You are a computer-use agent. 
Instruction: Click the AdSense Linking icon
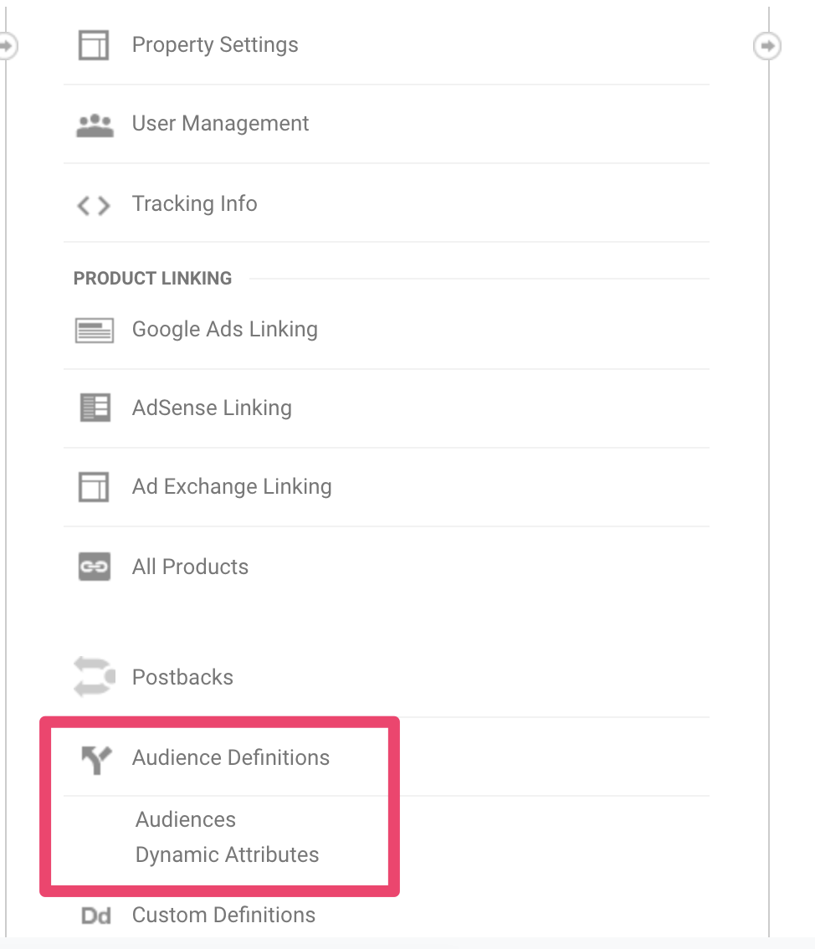pyautogui.click(x=94, y=408)
